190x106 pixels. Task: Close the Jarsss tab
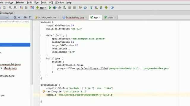tap(115, 17)
